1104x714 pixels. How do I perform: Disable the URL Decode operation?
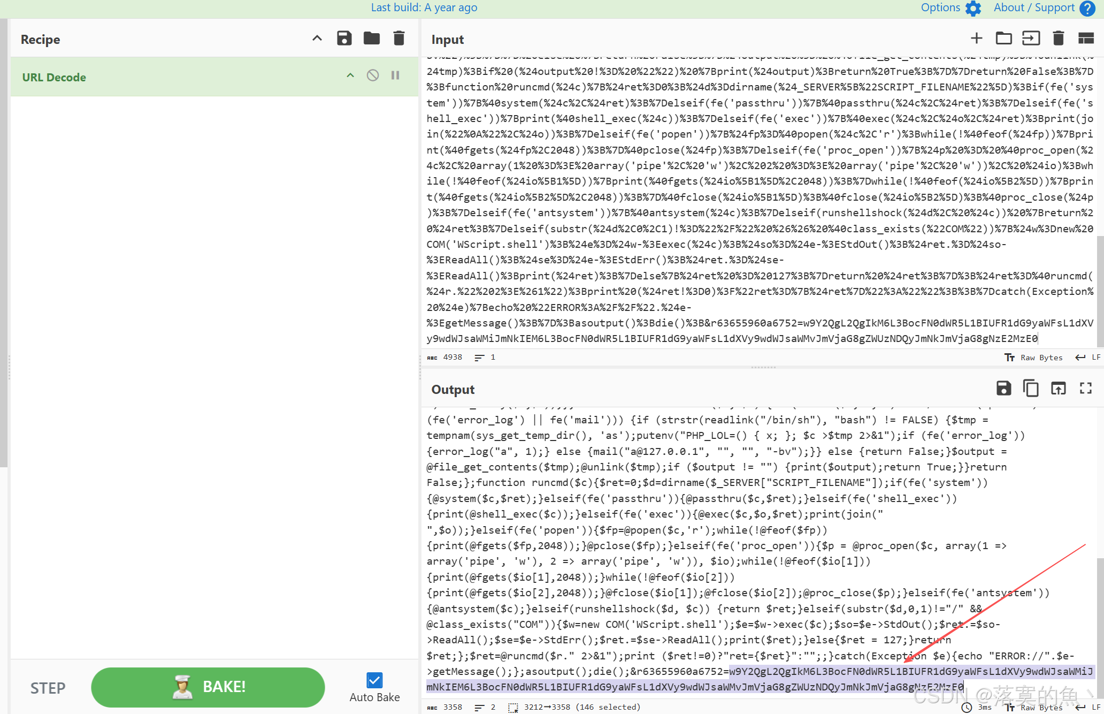pyautogui.click(x=373, y=75)
